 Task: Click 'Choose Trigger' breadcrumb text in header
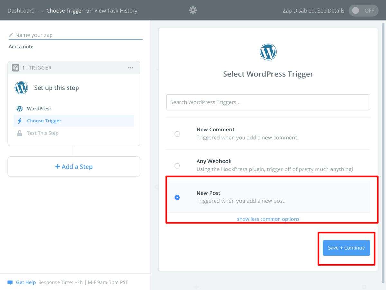coord(65,11)
